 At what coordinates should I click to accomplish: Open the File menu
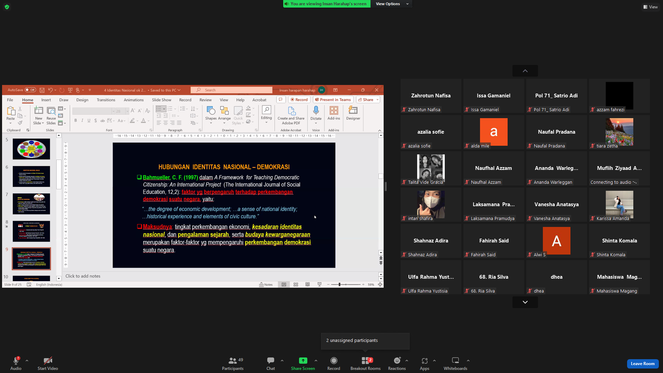pyautogui.click(x=10, y=100)
